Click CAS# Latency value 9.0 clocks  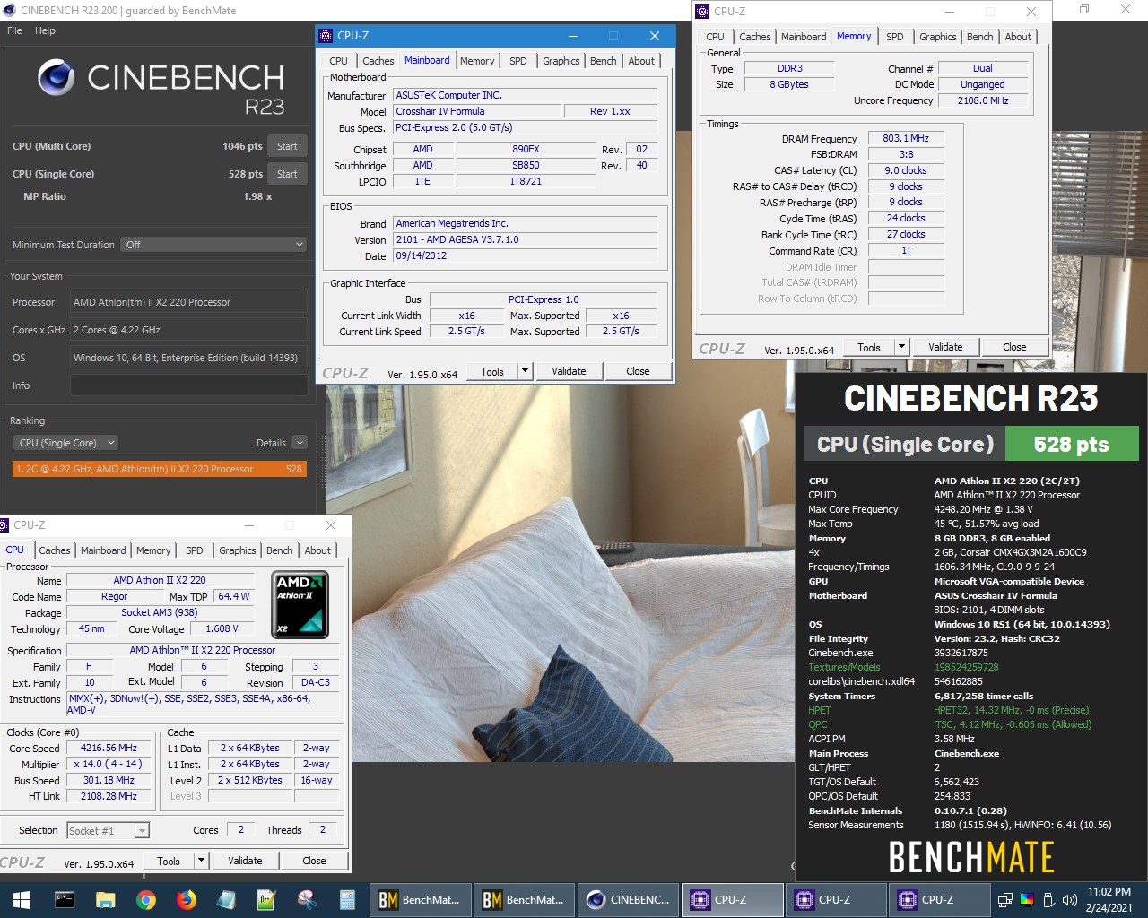tap(905, 170)
